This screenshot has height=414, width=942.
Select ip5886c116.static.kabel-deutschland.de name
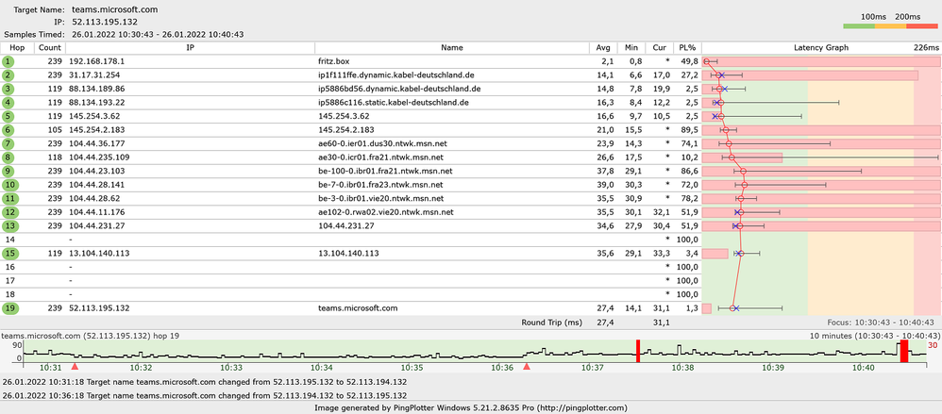393,103
